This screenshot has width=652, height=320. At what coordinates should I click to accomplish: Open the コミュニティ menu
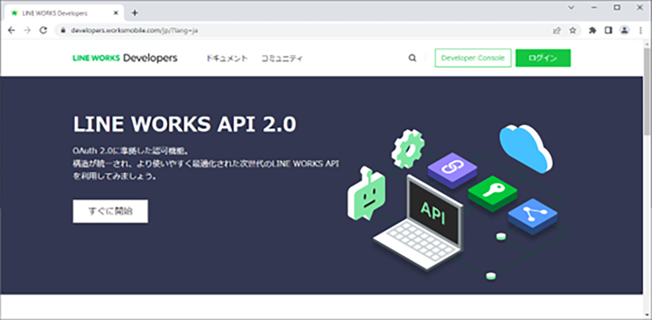point(282,58)
